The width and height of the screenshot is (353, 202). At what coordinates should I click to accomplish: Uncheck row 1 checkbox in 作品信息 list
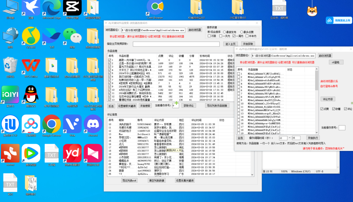110,60
